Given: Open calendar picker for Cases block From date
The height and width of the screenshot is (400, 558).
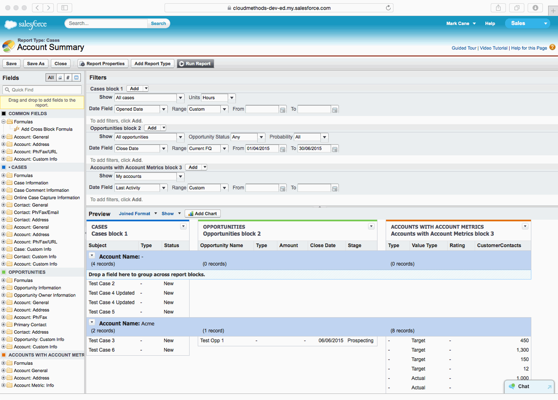Looking at the screenshot, I should tap(282, 110).
